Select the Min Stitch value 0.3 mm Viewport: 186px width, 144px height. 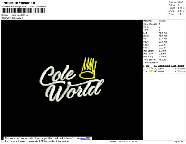point(162,54)
